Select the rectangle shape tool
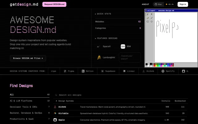The height and width of the screenshot is (124, 198). click(x=148, y=22)
